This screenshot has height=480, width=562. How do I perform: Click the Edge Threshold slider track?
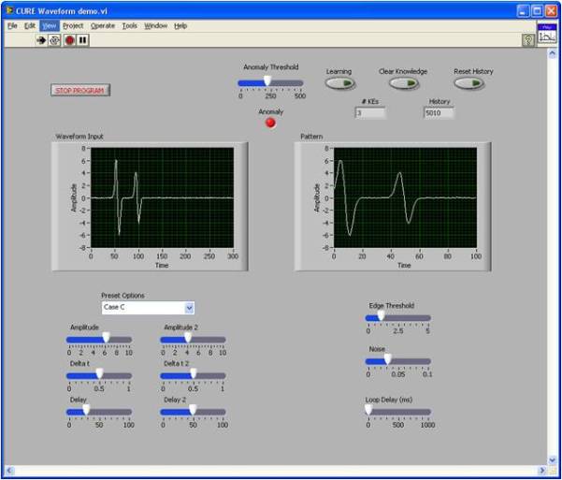click(x=398, y=318)
